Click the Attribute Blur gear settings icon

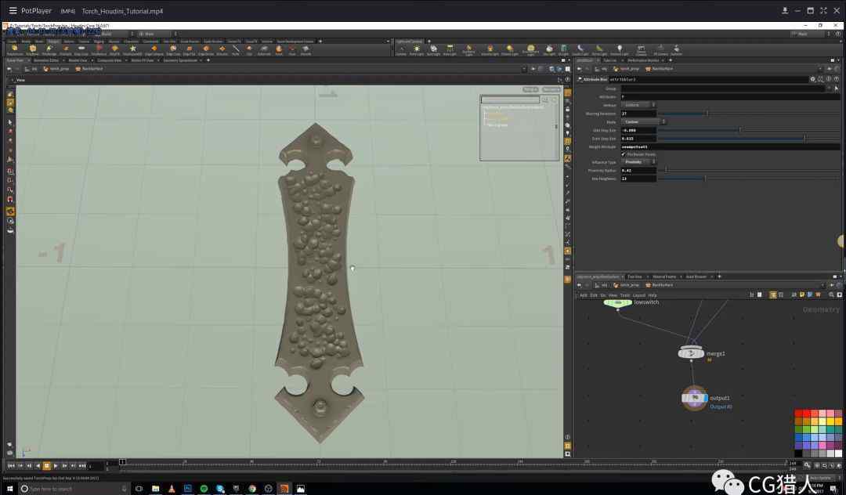coord(812,79)
